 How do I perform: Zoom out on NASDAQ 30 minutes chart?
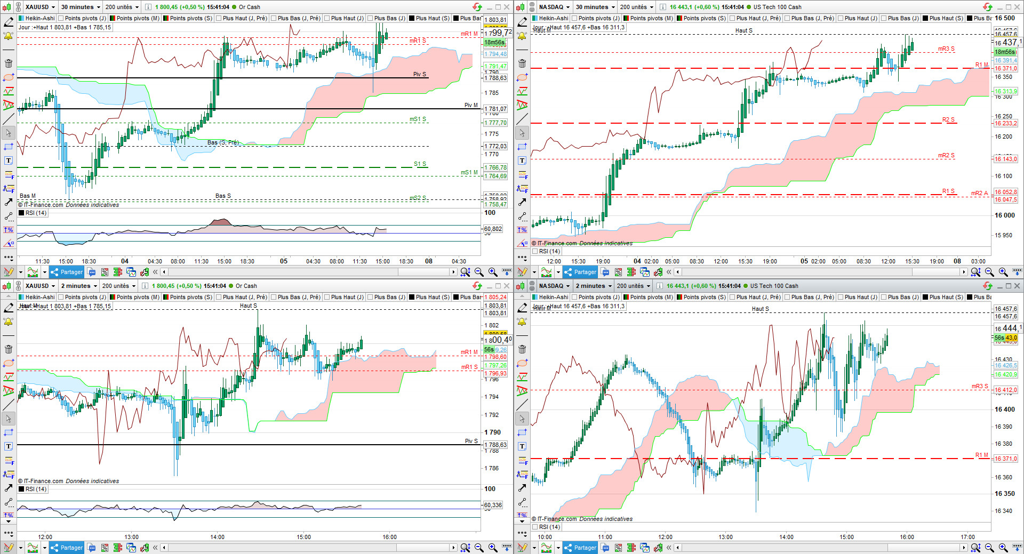click(x=989, y=272)
